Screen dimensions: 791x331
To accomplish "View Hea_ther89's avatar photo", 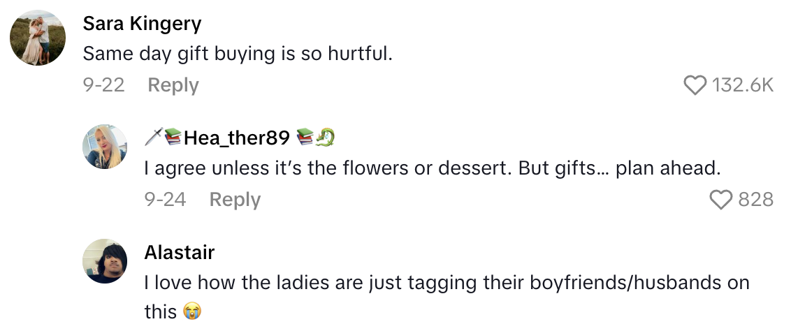I will coord(105,147).
